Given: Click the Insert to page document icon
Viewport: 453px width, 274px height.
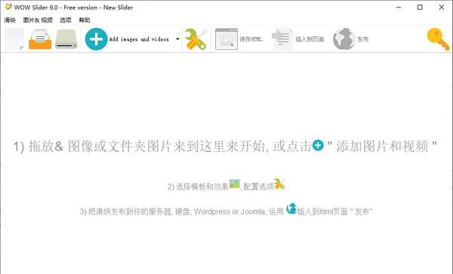Looking at the screenshot, I should click(x=282, y=39).
